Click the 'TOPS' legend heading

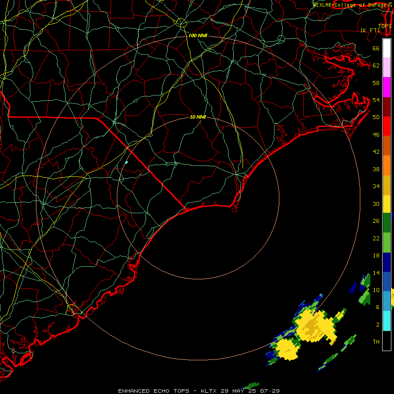(385, 26)
